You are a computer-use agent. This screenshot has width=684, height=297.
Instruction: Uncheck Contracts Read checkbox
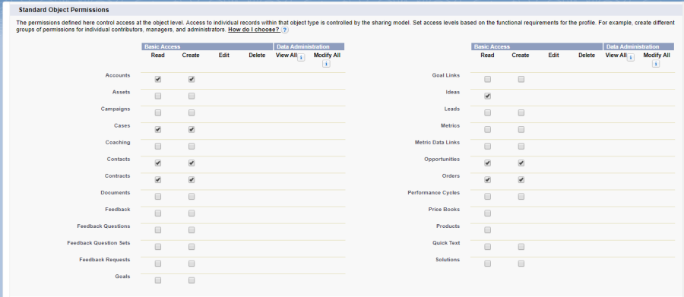pos(158,180)
